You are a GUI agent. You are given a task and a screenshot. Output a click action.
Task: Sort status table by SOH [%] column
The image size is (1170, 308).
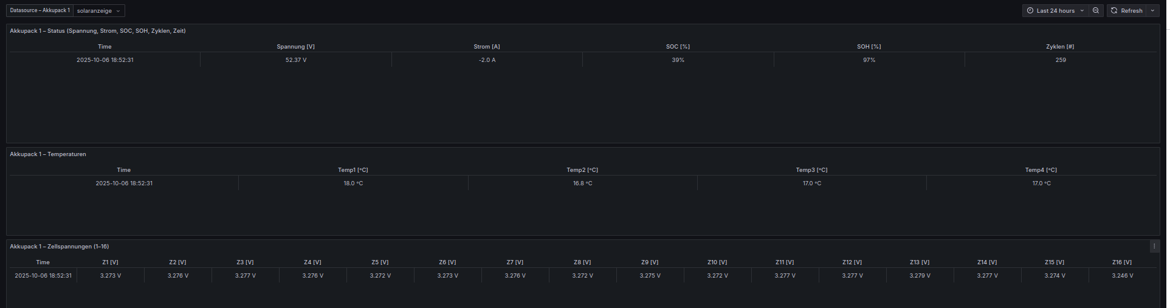coord(869,47)
